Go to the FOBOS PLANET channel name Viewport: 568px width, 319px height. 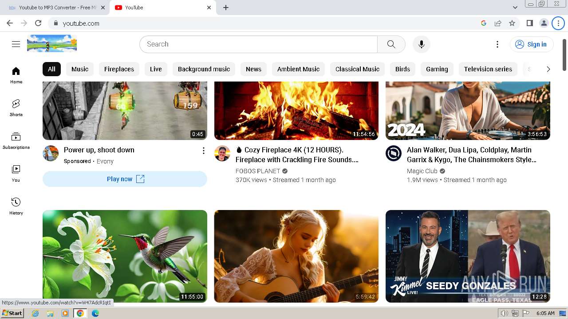click(x=258, y=171)
